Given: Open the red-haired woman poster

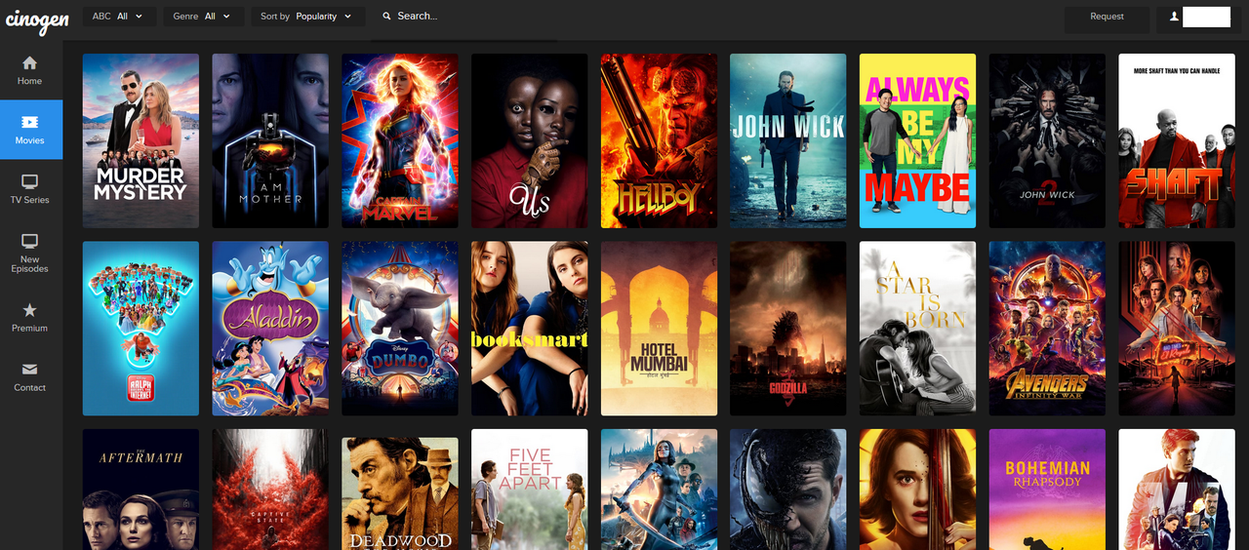Looking at the screenshot, I should 917,490.
